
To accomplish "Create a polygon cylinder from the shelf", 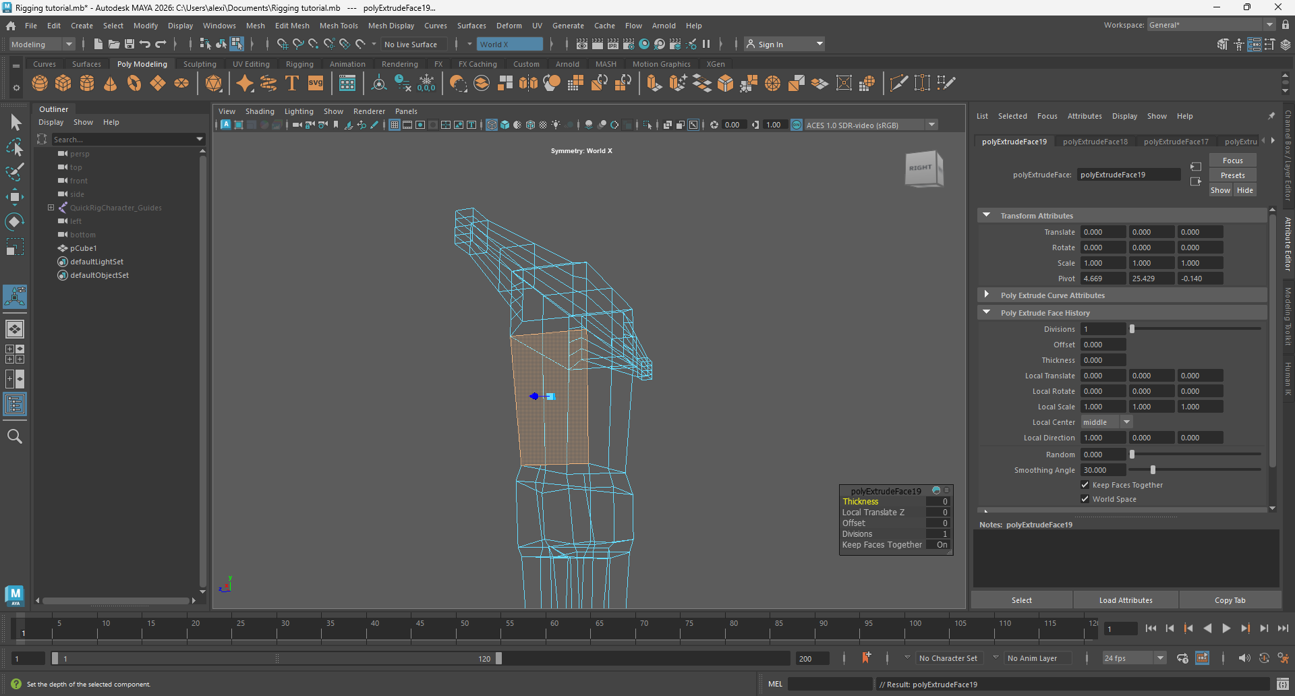I will pyautogui.click(x=87, y=83).
